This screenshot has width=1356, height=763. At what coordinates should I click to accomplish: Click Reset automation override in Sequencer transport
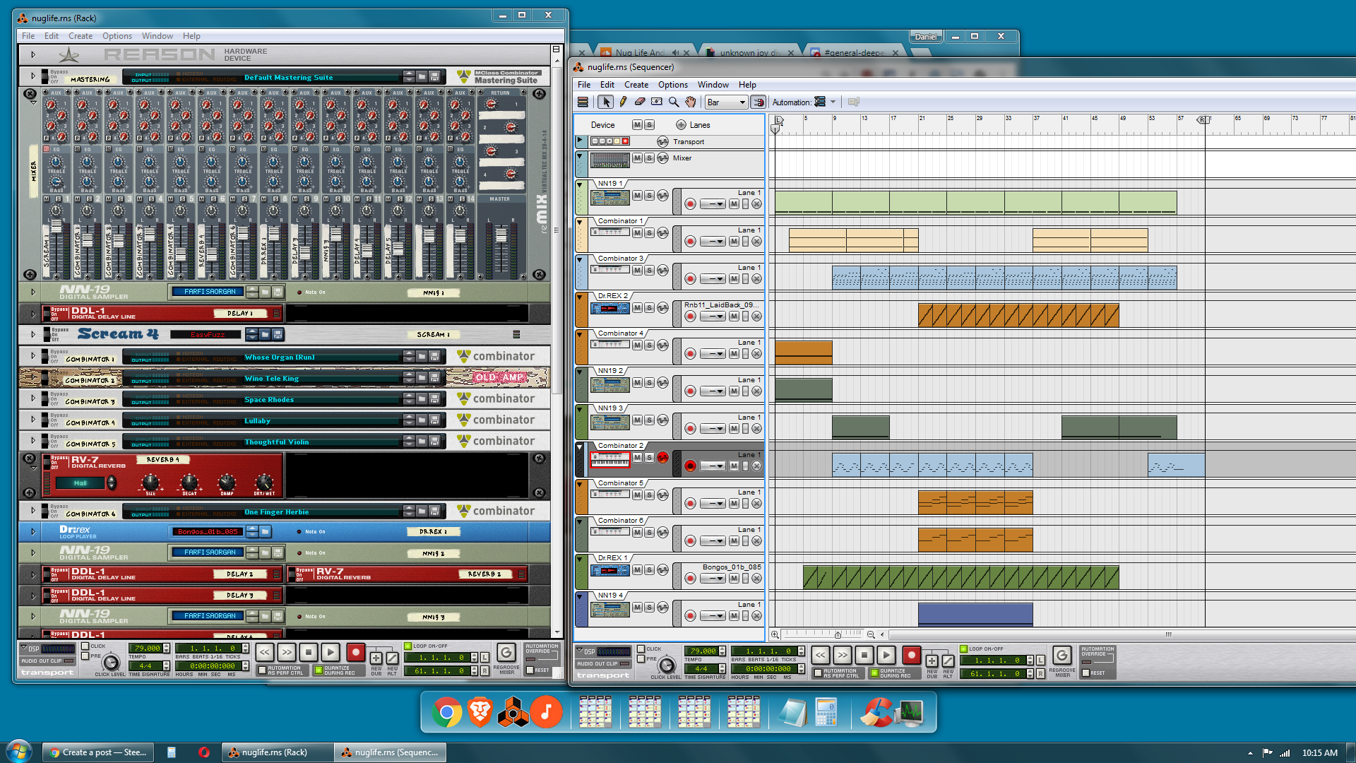[x=1086, y=673]
